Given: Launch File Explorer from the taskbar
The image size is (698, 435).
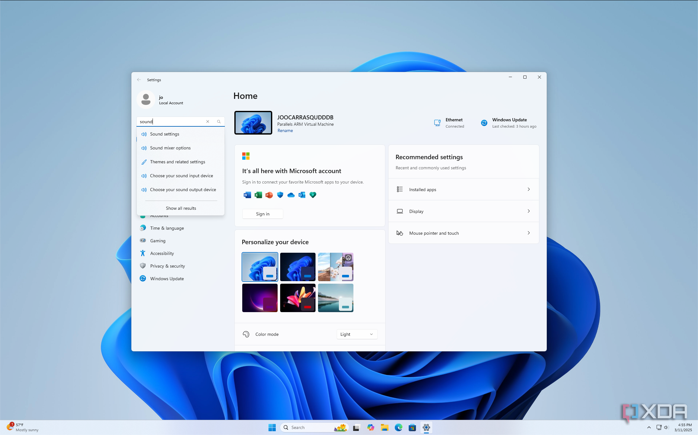Looking at the screenshot, I should pyautogui.click(x=384, y=427).
